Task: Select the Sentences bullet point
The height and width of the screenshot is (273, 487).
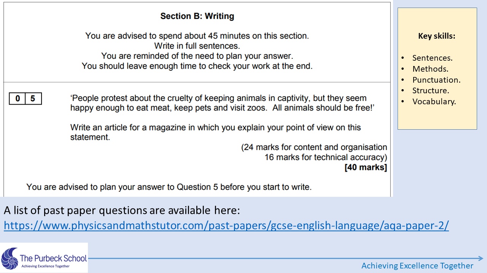Action: pyautogui.click(x=432, y=58)
